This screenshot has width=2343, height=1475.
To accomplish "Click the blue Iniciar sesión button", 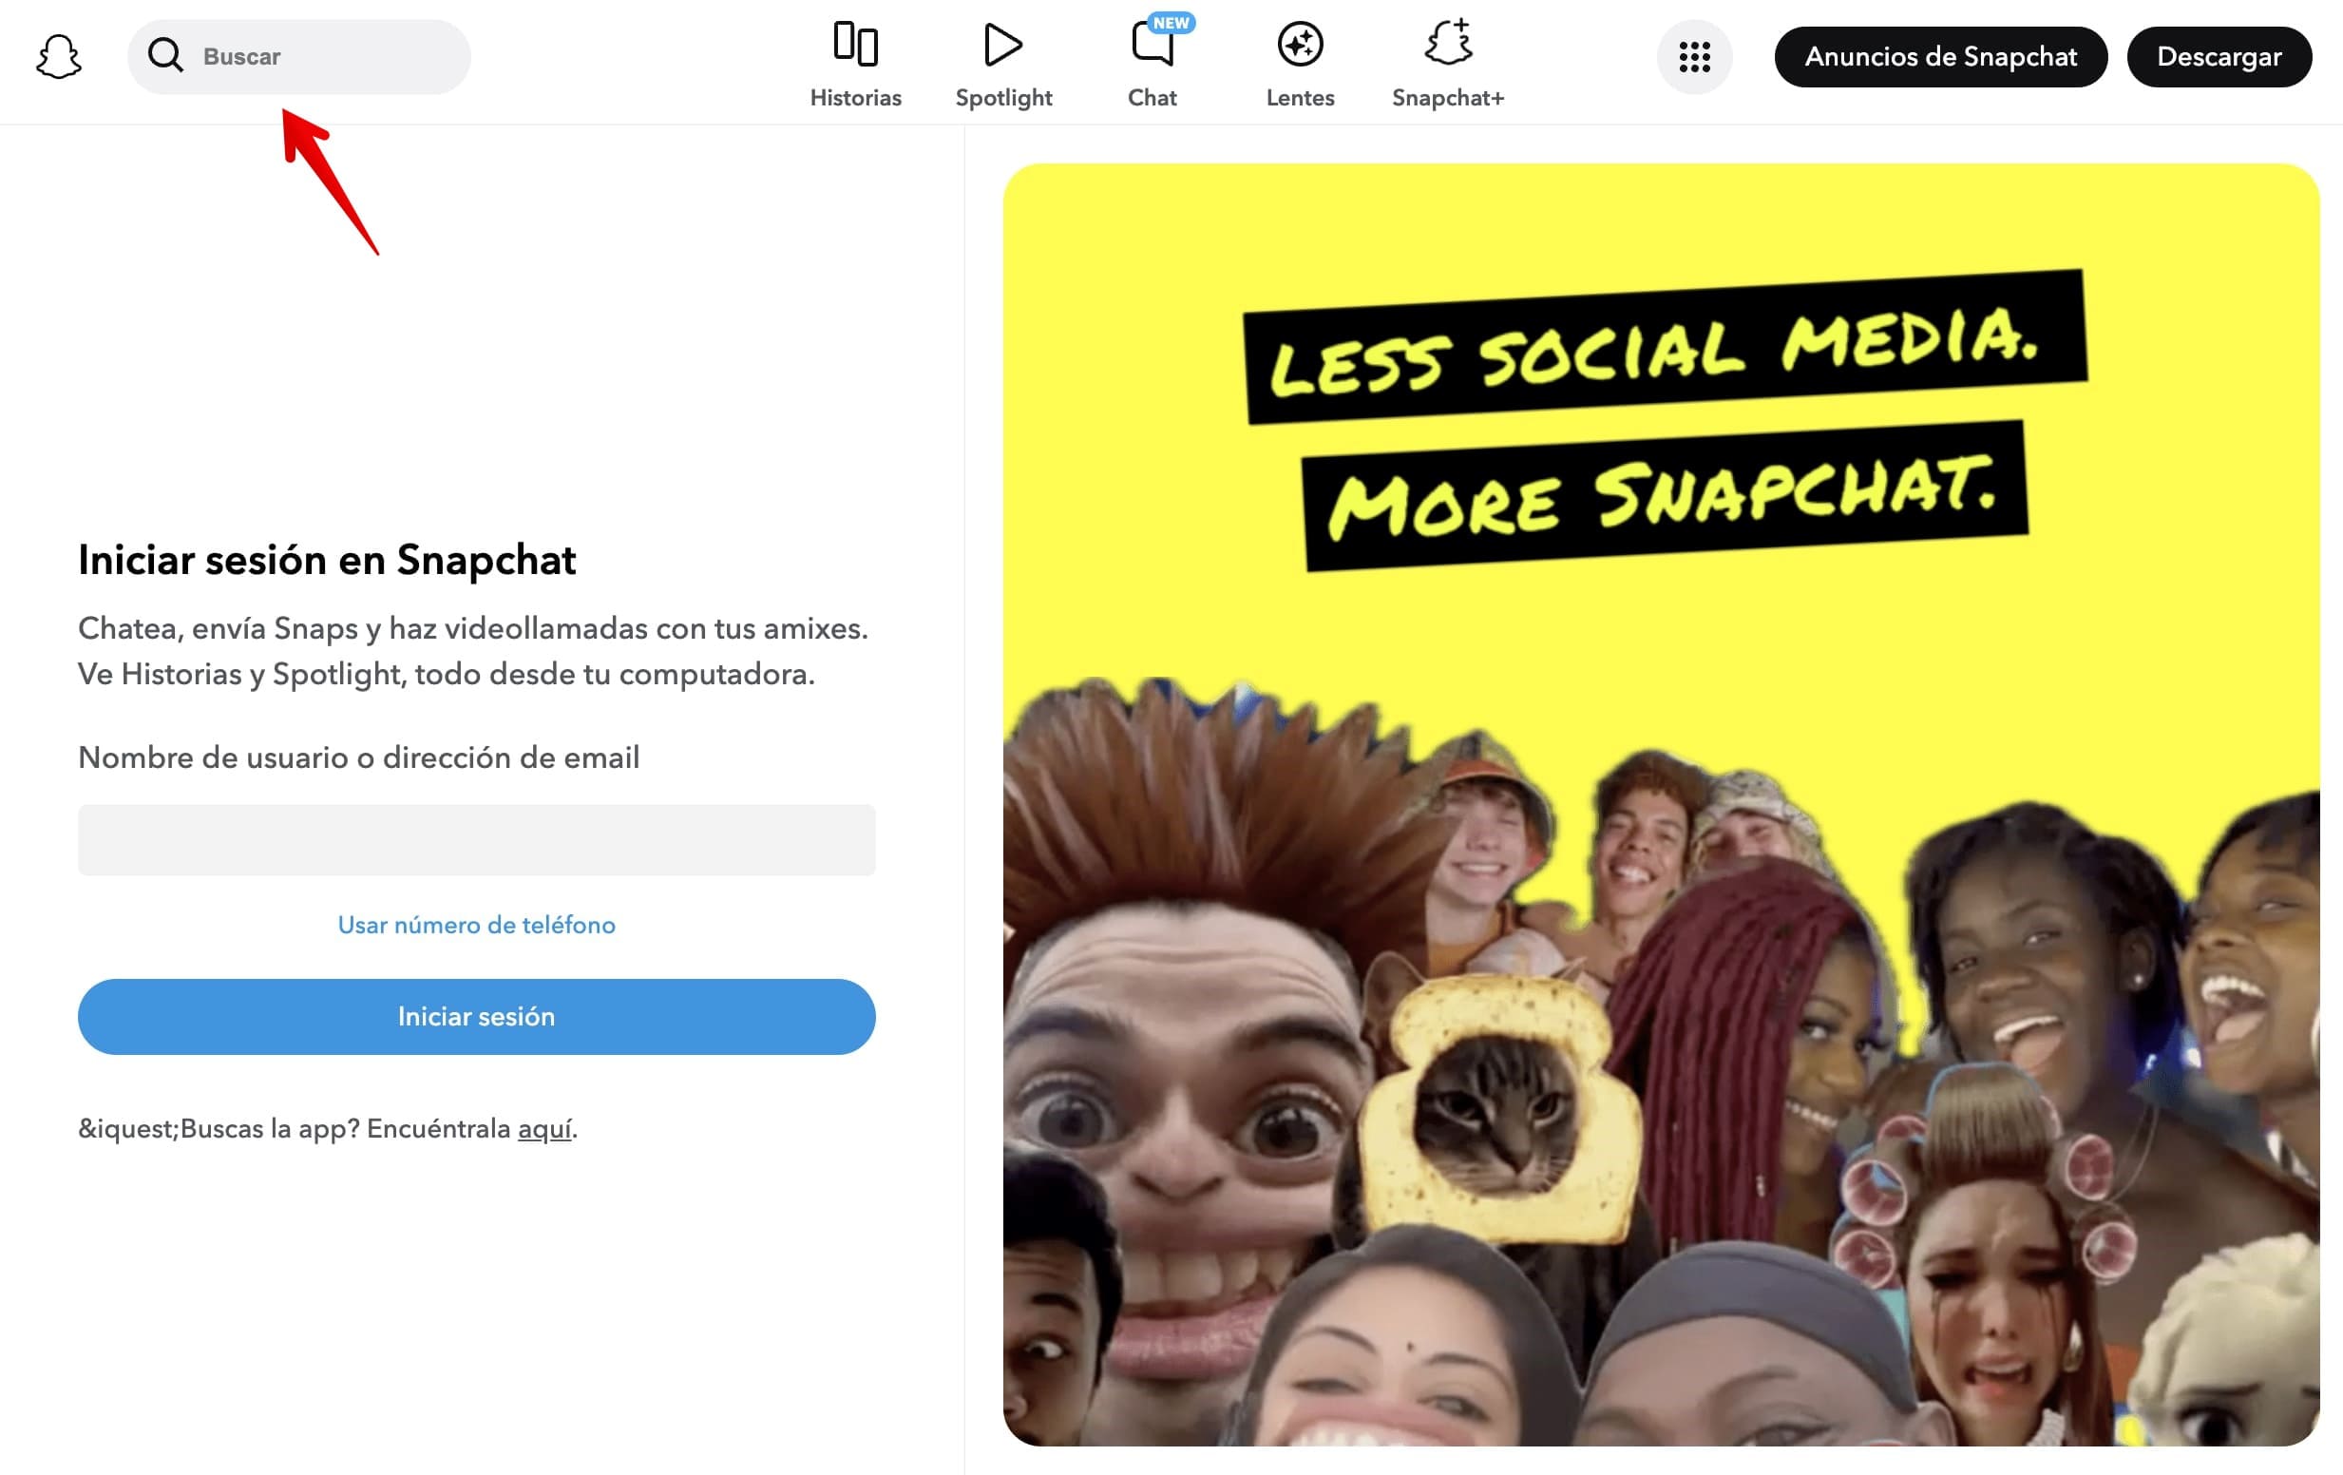I will coord(477,1016).
